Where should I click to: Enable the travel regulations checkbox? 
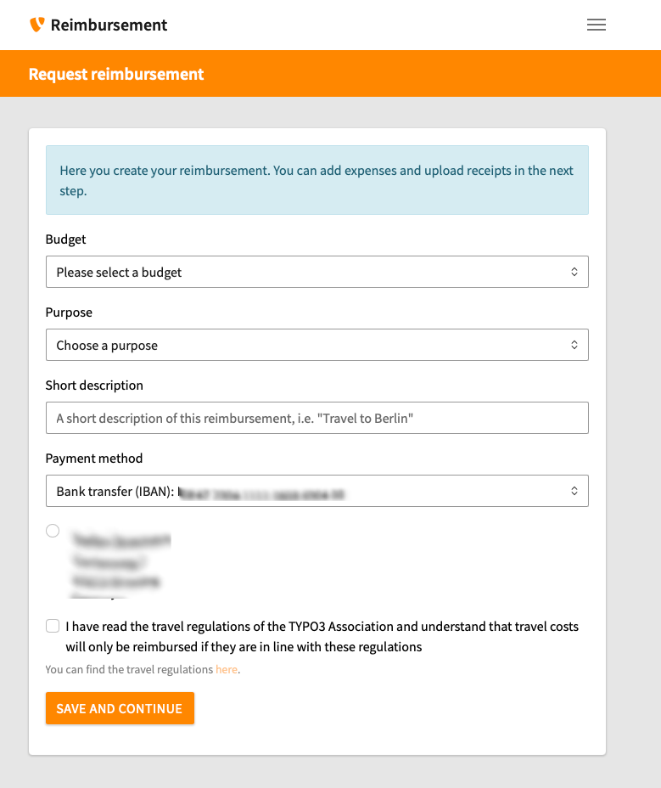coord(52,626)
